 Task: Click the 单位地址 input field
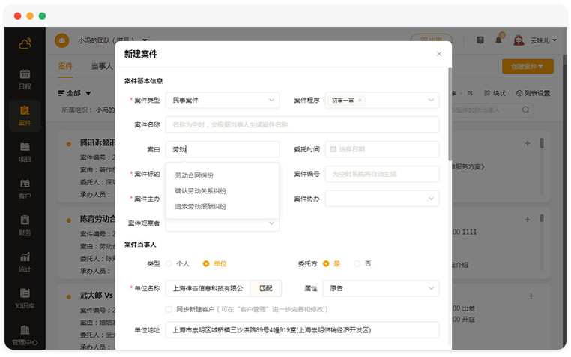click(302, 330)
